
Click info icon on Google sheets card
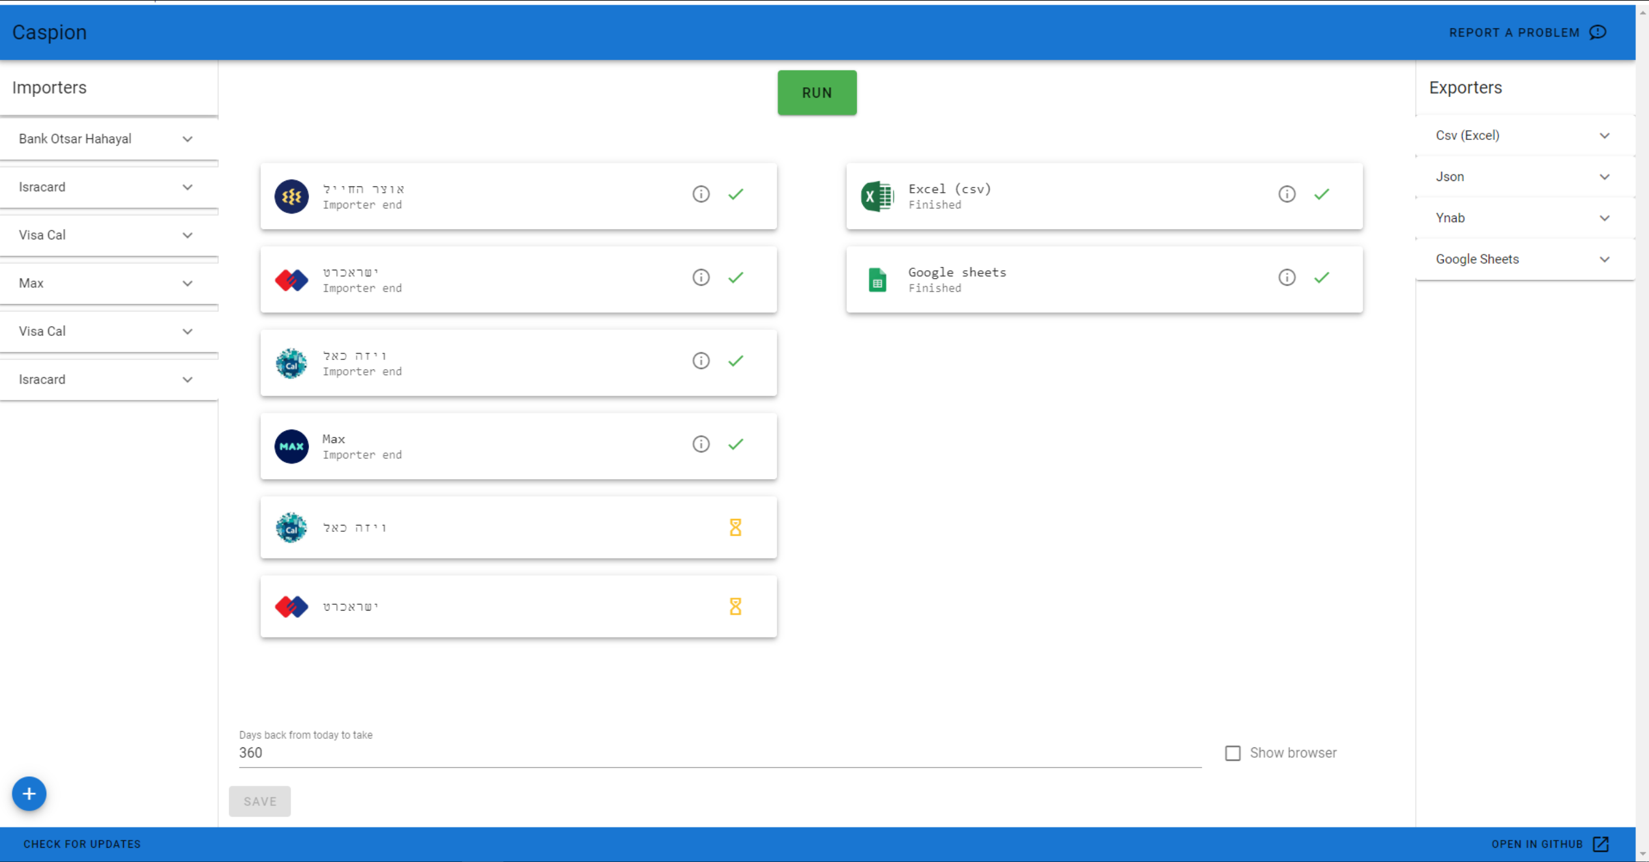1287,277
